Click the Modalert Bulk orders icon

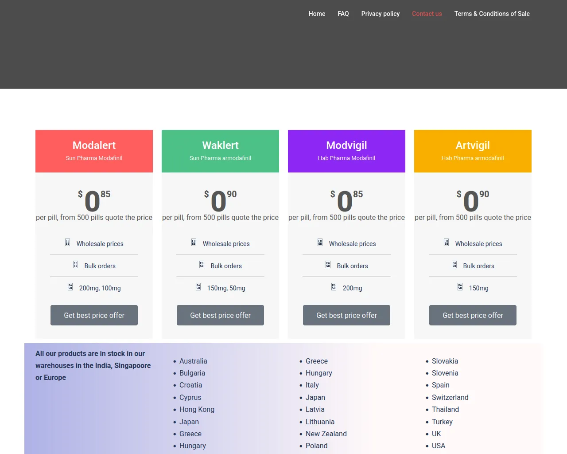(75, 265)
